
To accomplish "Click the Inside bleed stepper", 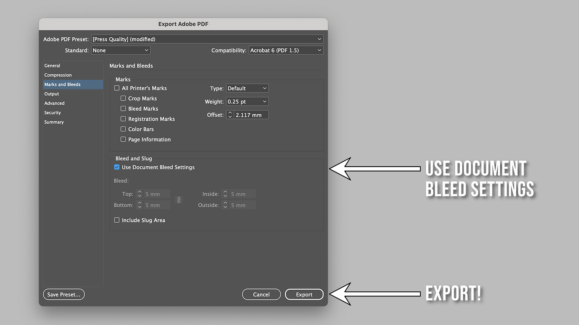I will [x=225, y=194].
